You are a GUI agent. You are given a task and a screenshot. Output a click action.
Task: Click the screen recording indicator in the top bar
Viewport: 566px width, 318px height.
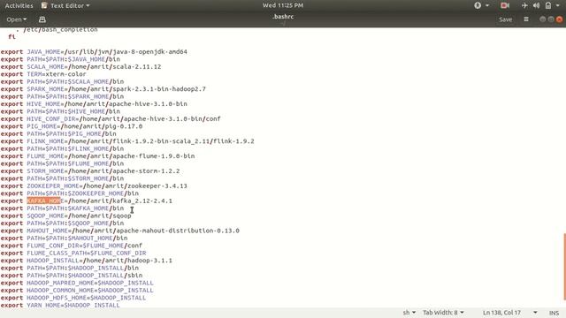(505, 5)
